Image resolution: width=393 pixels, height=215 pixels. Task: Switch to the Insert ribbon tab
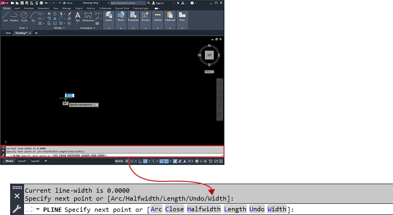17,9
